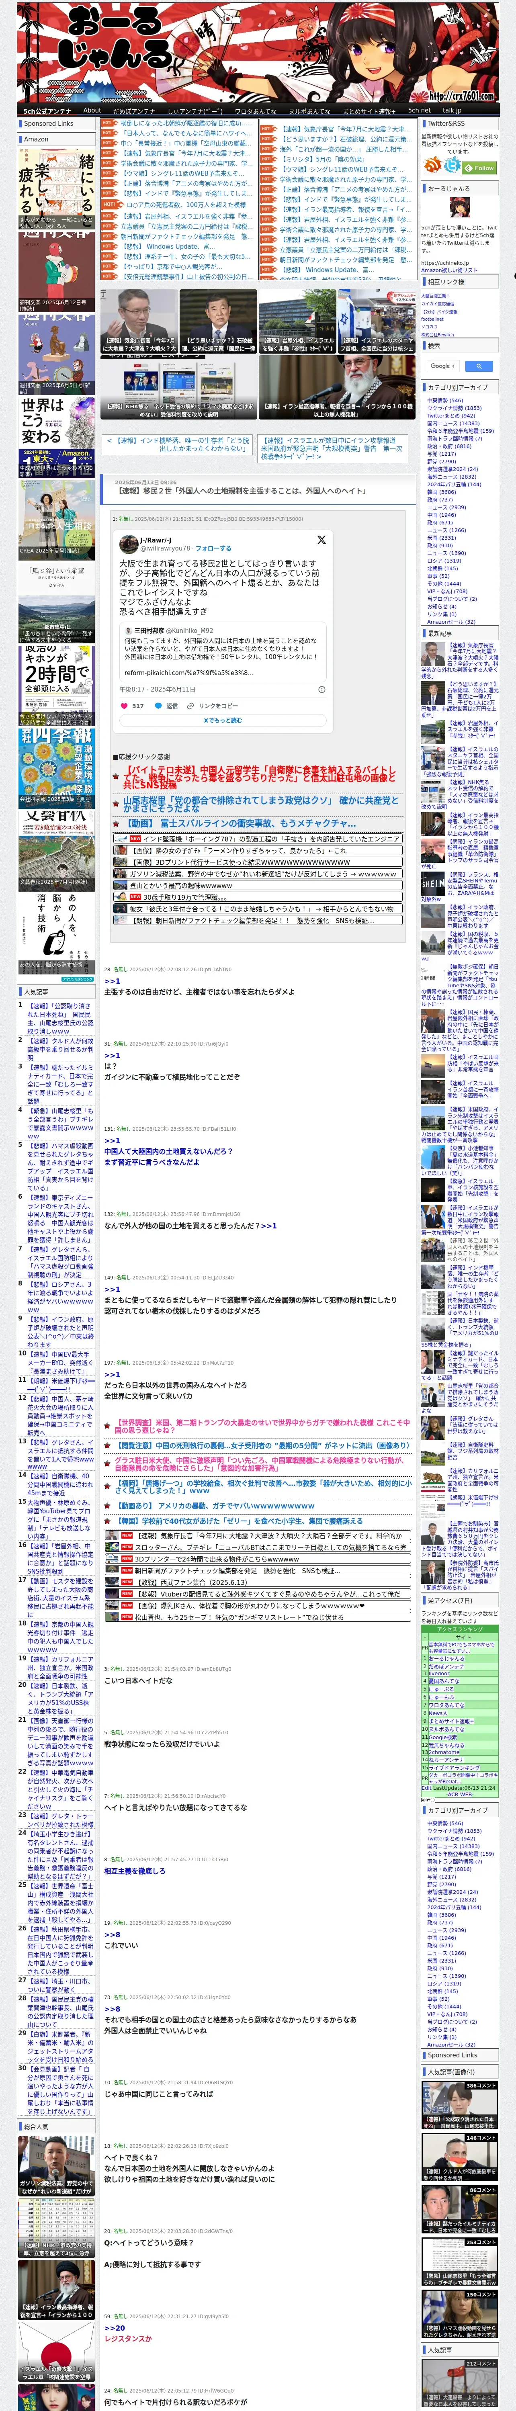Open the 【どう思いますか？】石破総理 thumbnail
The height and width of the screenshot is (2411, 516).
pyautogui.click(x=218, y=321)
